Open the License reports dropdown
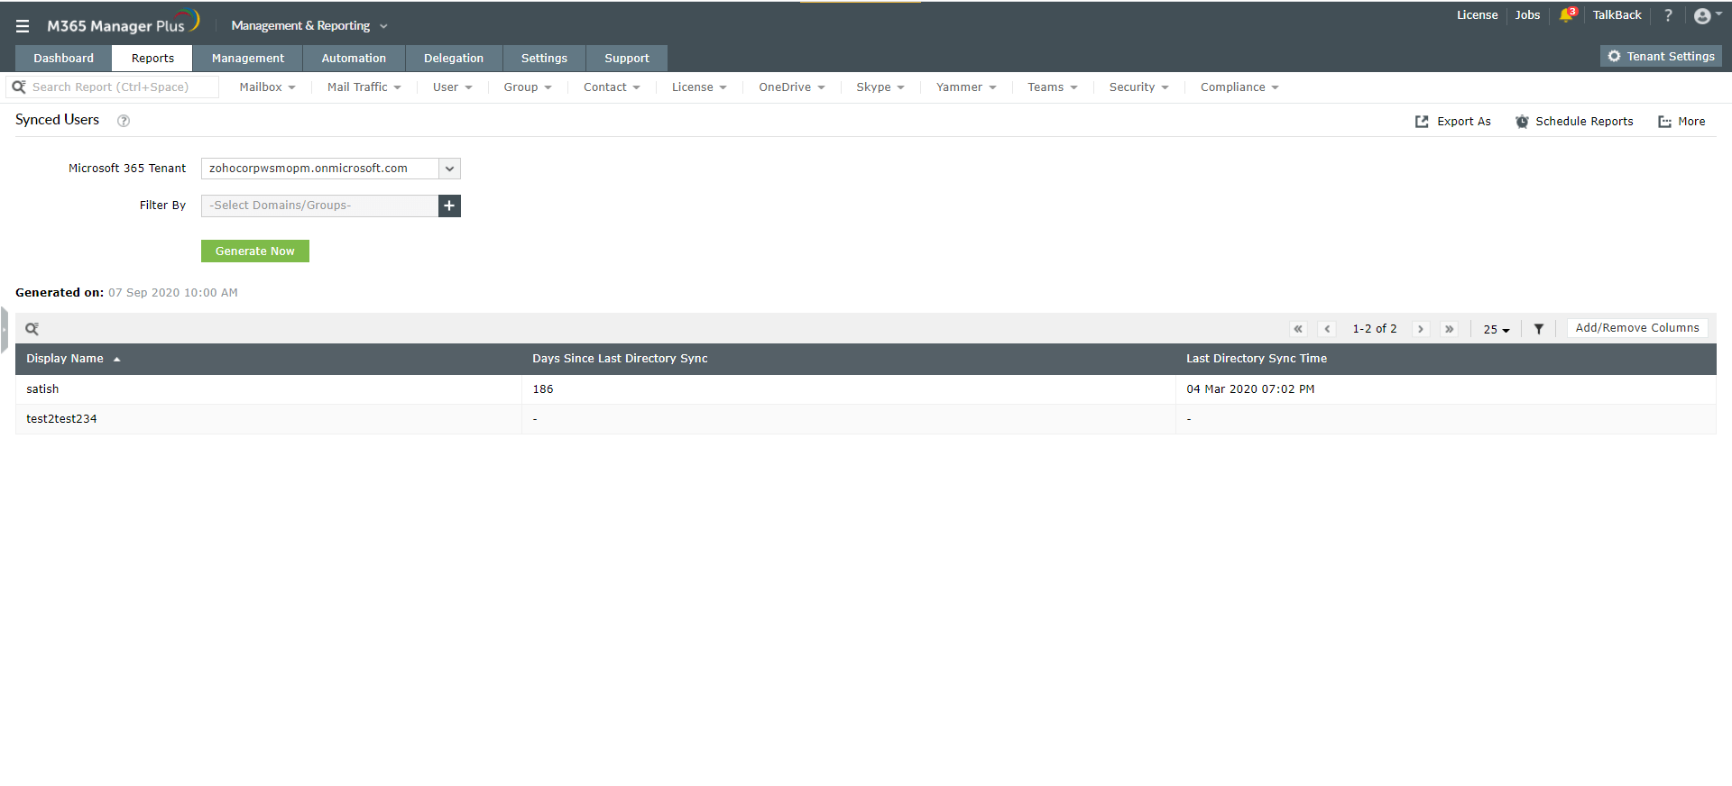This screenshot has width=1732, height=786. [x=699, y=87]
